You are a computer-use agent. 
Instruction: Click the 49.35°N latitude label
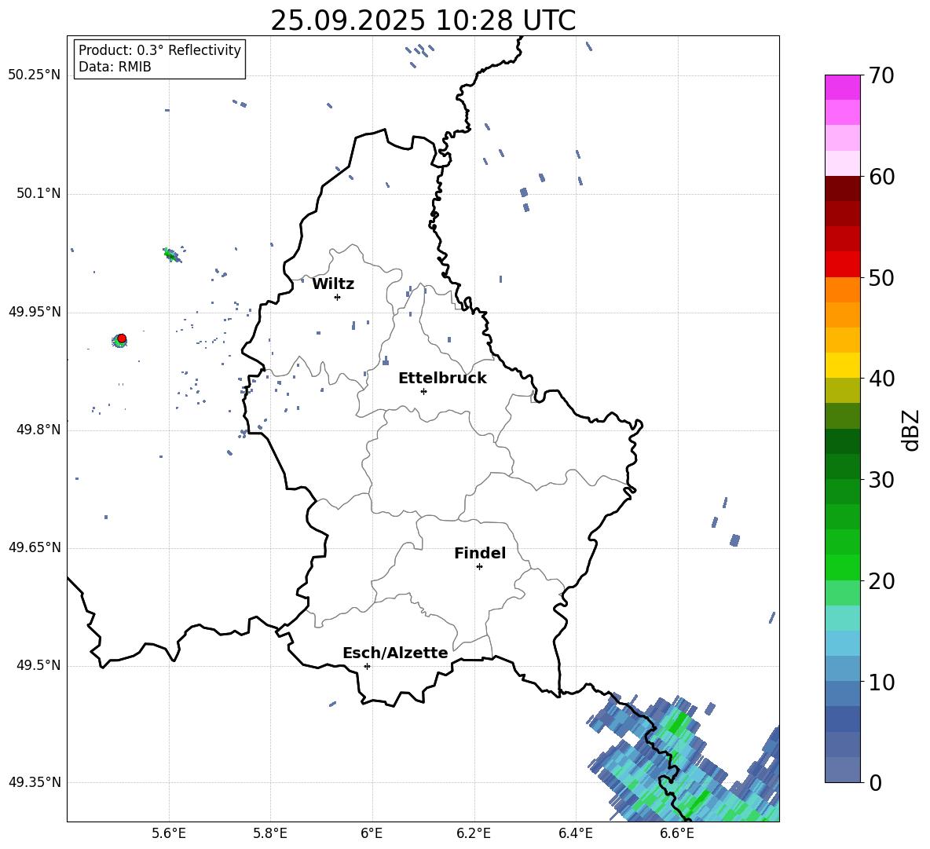pos(35,782)
